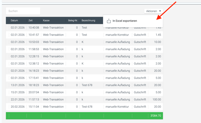This screenshot has height=123, width=201.
Task: Click the time cell 11:57:13
Action: [34, 100]
